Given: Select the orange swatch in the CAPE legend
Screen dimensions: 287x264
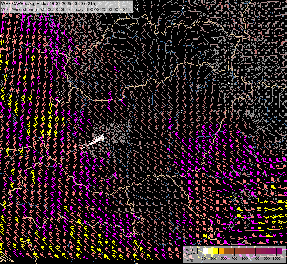Looking at the screenshot, I should (221, 251).
